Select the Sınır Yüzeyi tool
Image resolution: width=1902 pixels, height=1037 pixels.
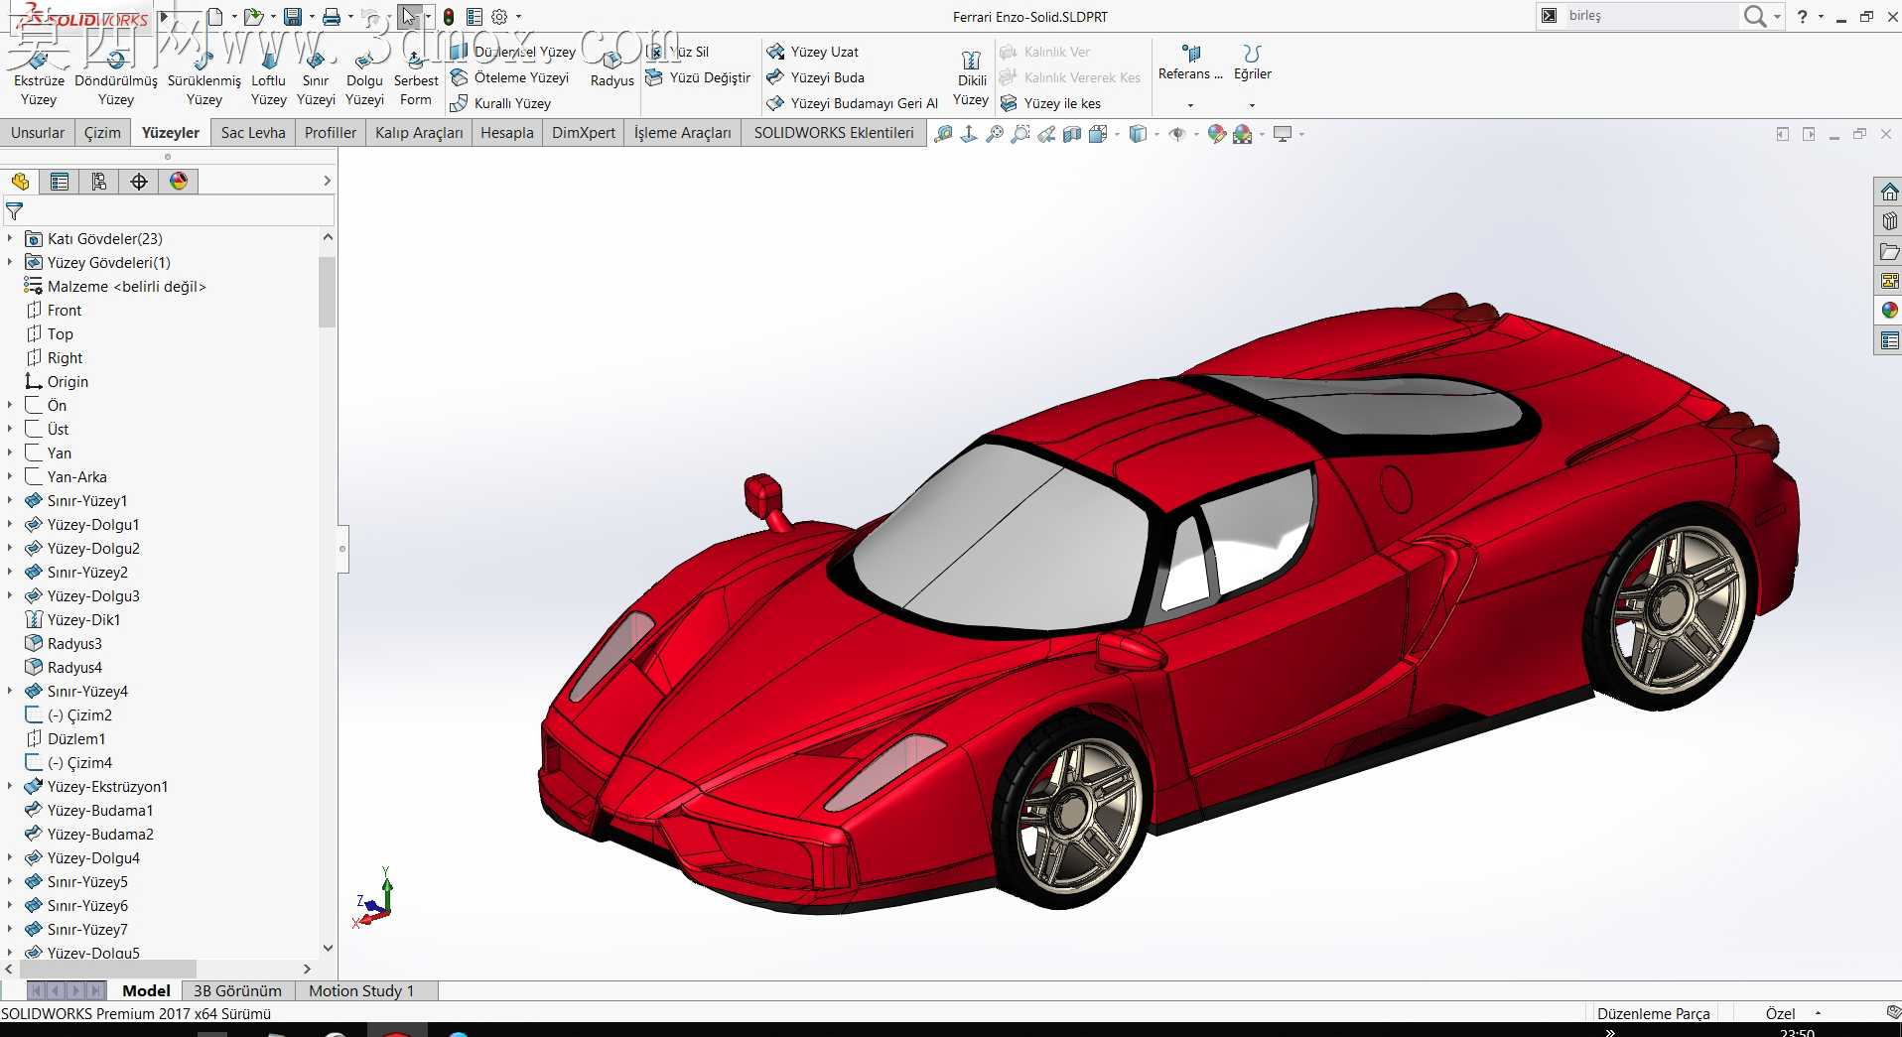point(316,77)
